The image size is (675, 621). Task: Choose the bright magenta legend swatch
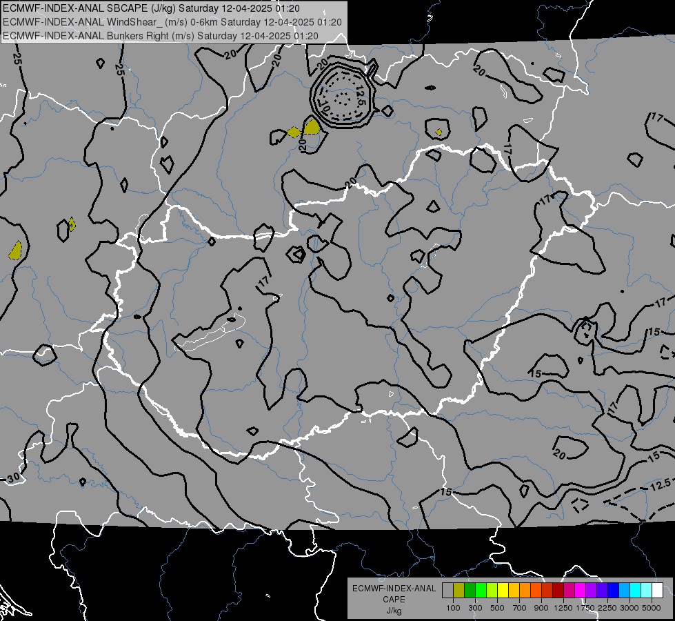(x=581, y=590)
